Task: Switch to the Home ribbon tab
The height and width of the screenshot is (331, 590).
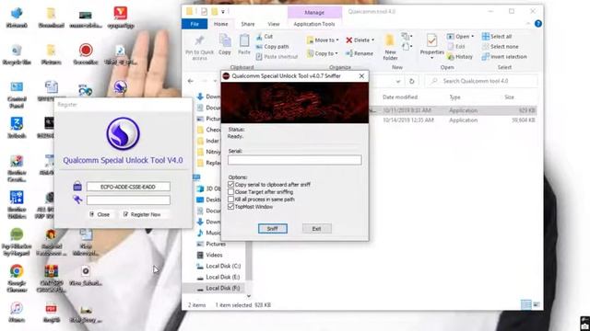Action: (x=221, y=24)
